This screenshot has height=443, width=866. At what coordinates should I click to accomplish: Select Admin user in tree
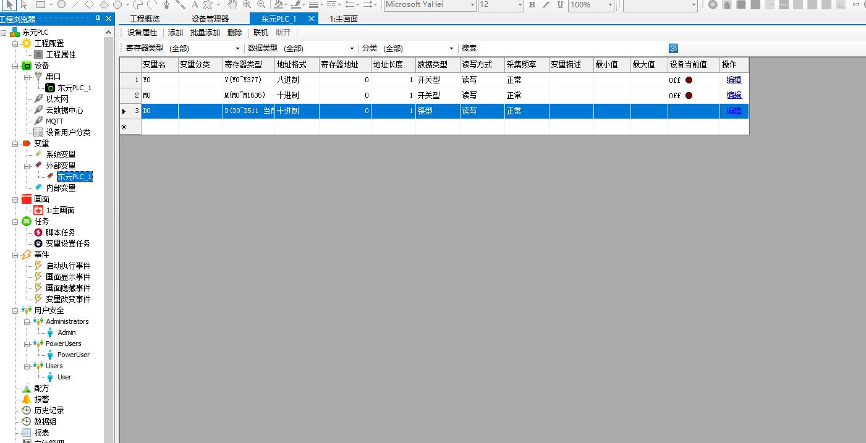(x=67, y=332)
